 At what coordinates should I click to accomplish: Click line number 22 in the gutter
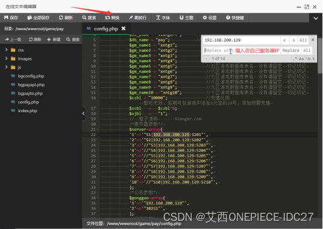[x=93, y=134]
